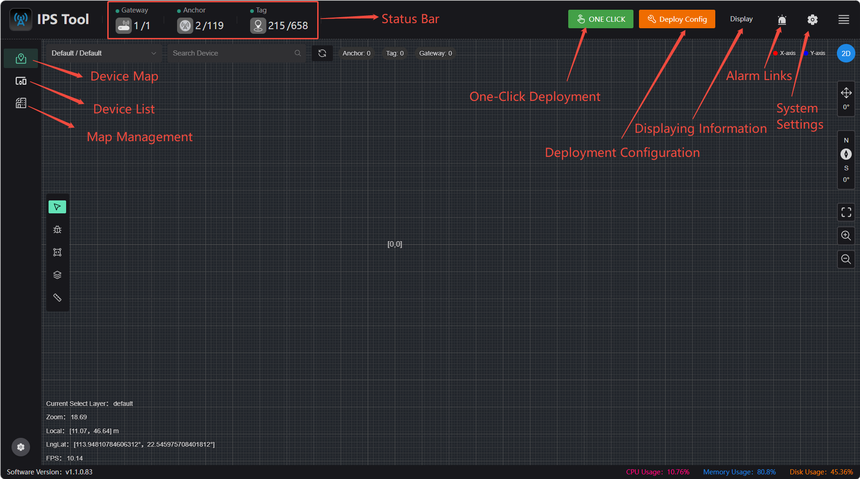Click the compass north-south control
Image resolution: width=860 pixels, height=479 pixels.
pos(846,154)
